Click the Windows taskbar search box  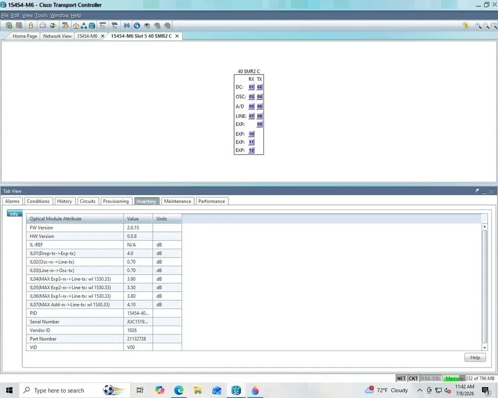pyautogui.click(x=75, y=390)
